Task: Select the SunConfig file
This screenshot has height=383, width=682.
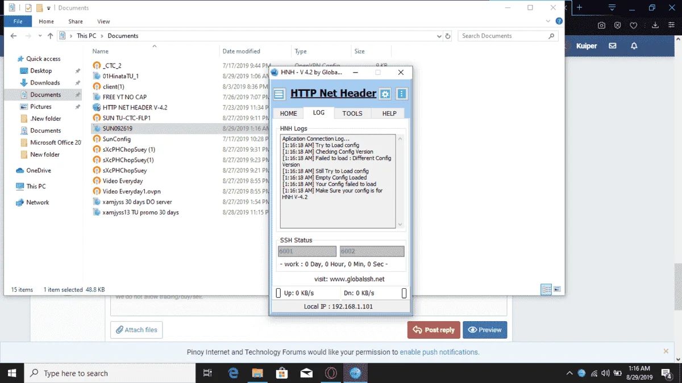Action: click(117, 139)
